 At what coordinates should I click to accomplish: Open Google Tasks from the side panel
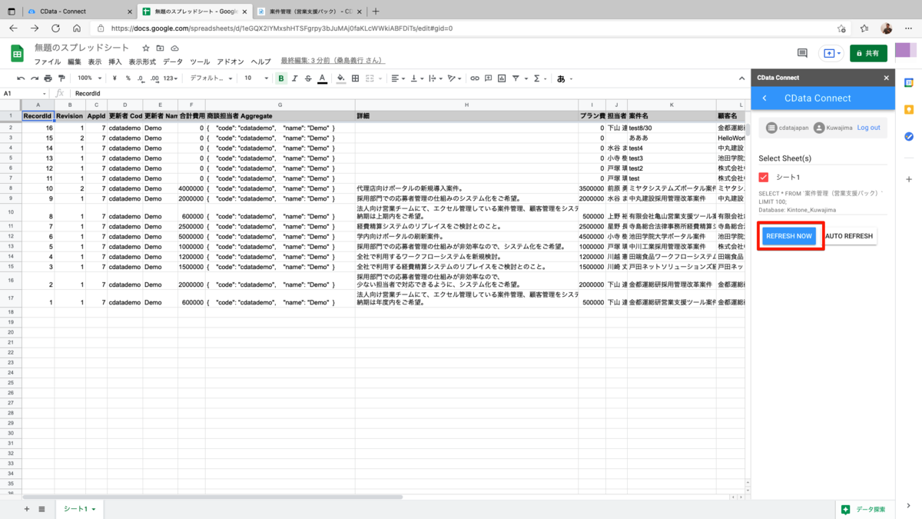click(x=909, y=136)
